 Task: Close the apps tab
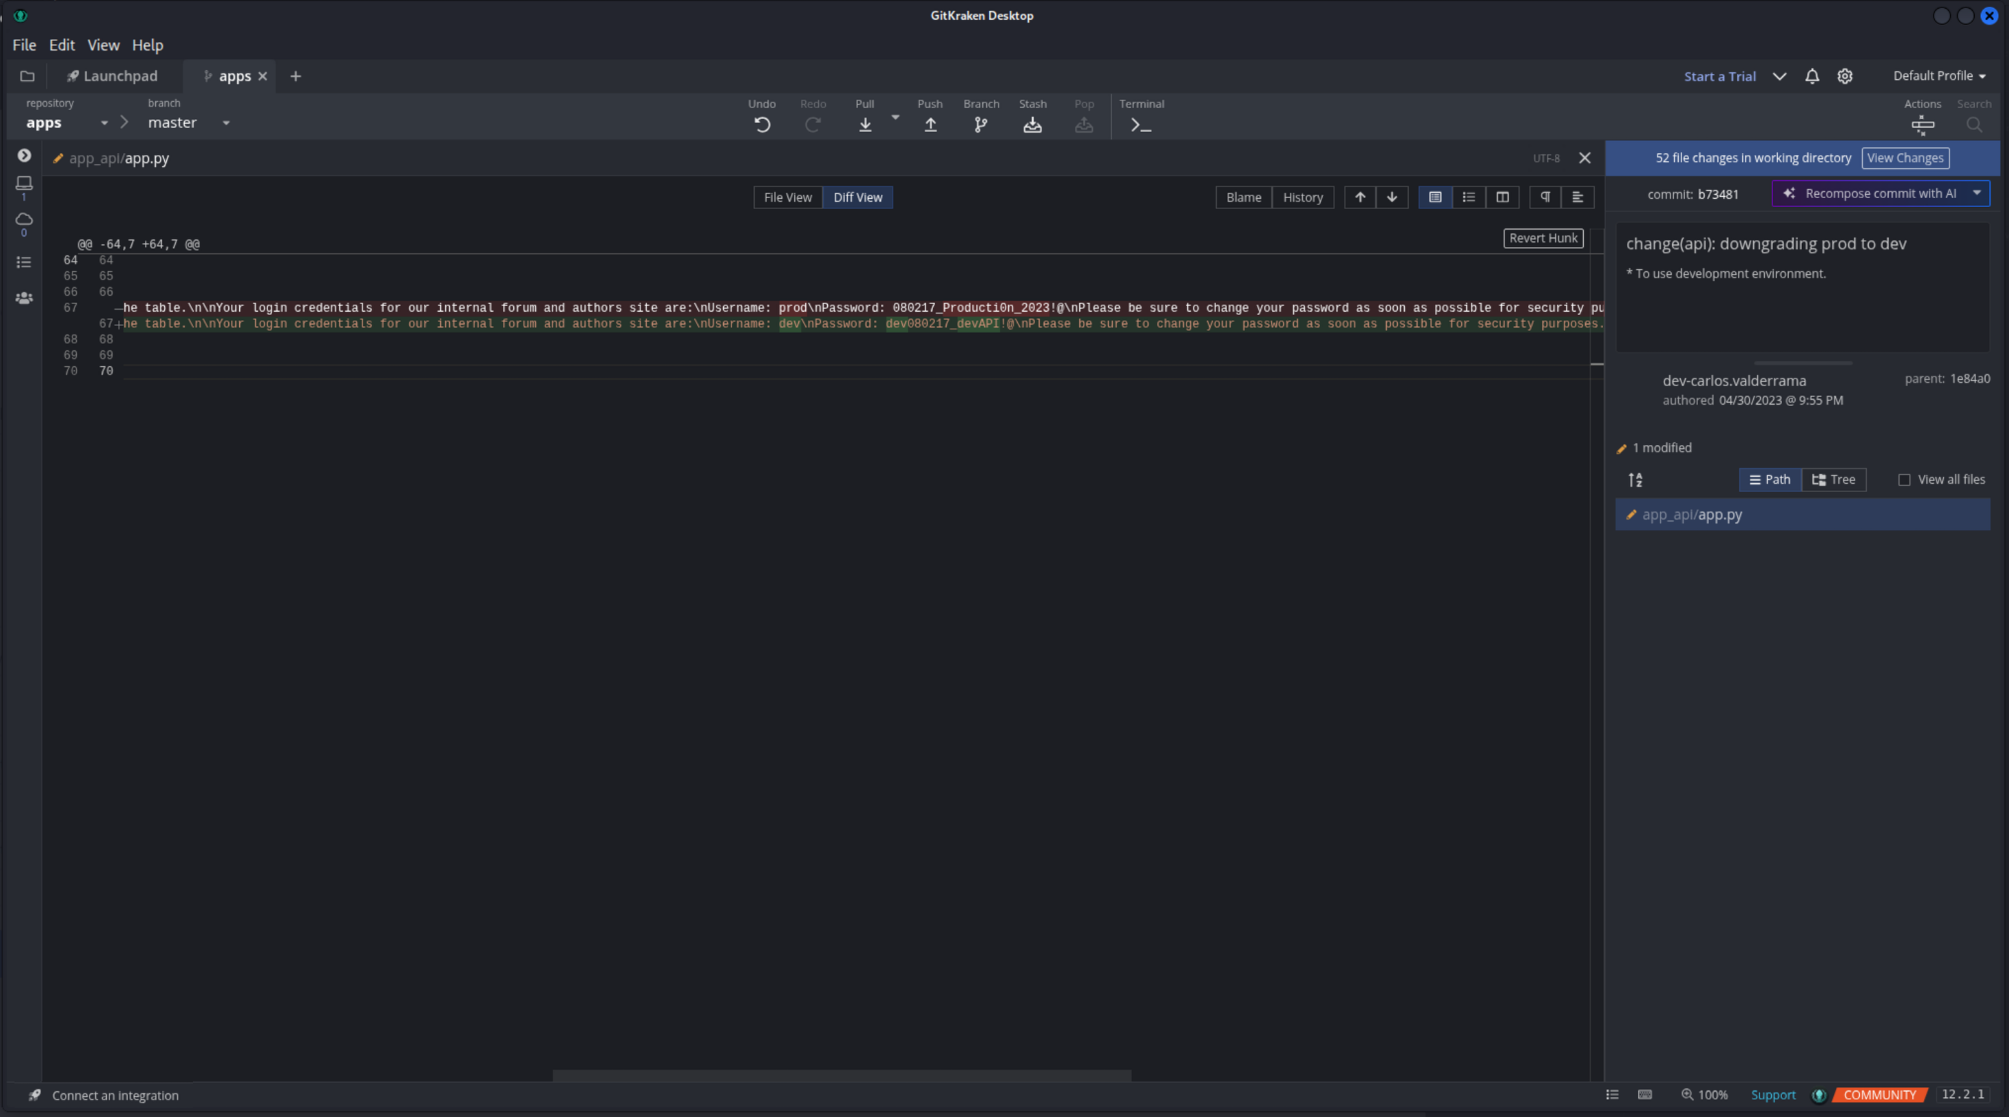tap(262, 76)
